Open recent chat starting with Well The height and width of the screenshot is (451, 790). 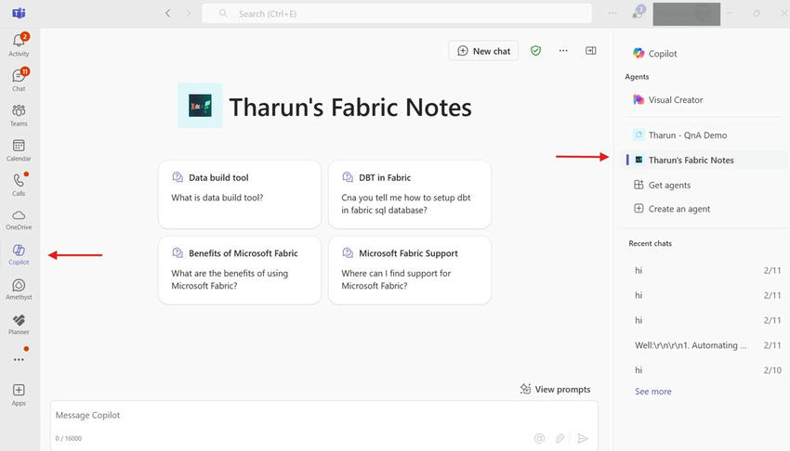[x=707, y=345]
